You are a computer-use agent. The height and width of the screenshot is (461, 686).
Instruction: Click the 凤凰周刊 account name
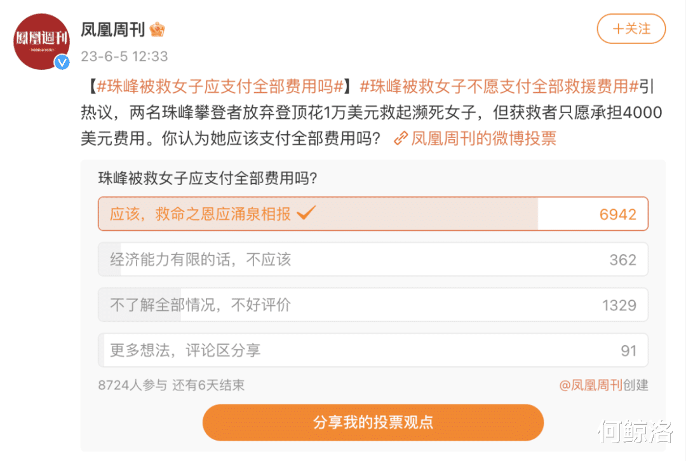pyautogui.click(x=113, y=29)
